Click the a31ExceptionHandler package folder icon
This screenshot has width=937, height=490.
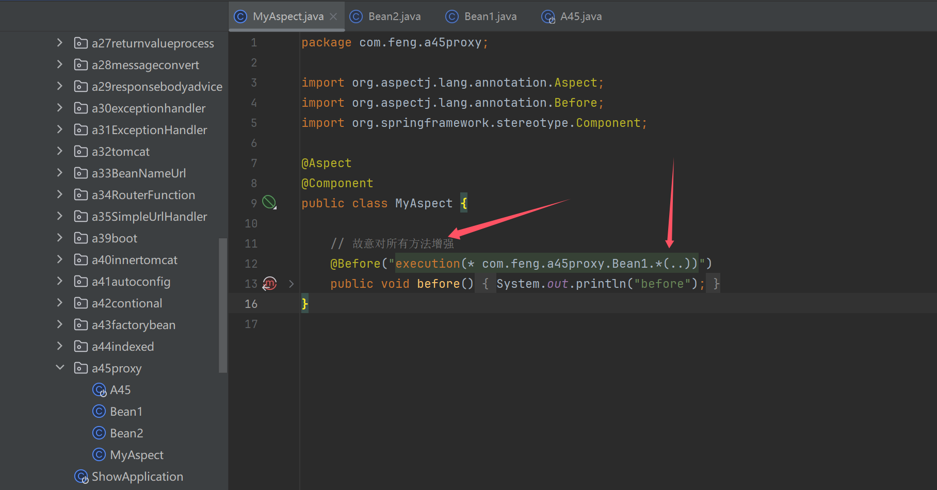81,129
